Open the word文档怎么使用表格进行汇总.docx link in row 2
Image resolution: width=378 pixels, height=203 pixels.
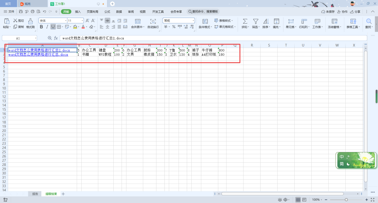(38, 54)
